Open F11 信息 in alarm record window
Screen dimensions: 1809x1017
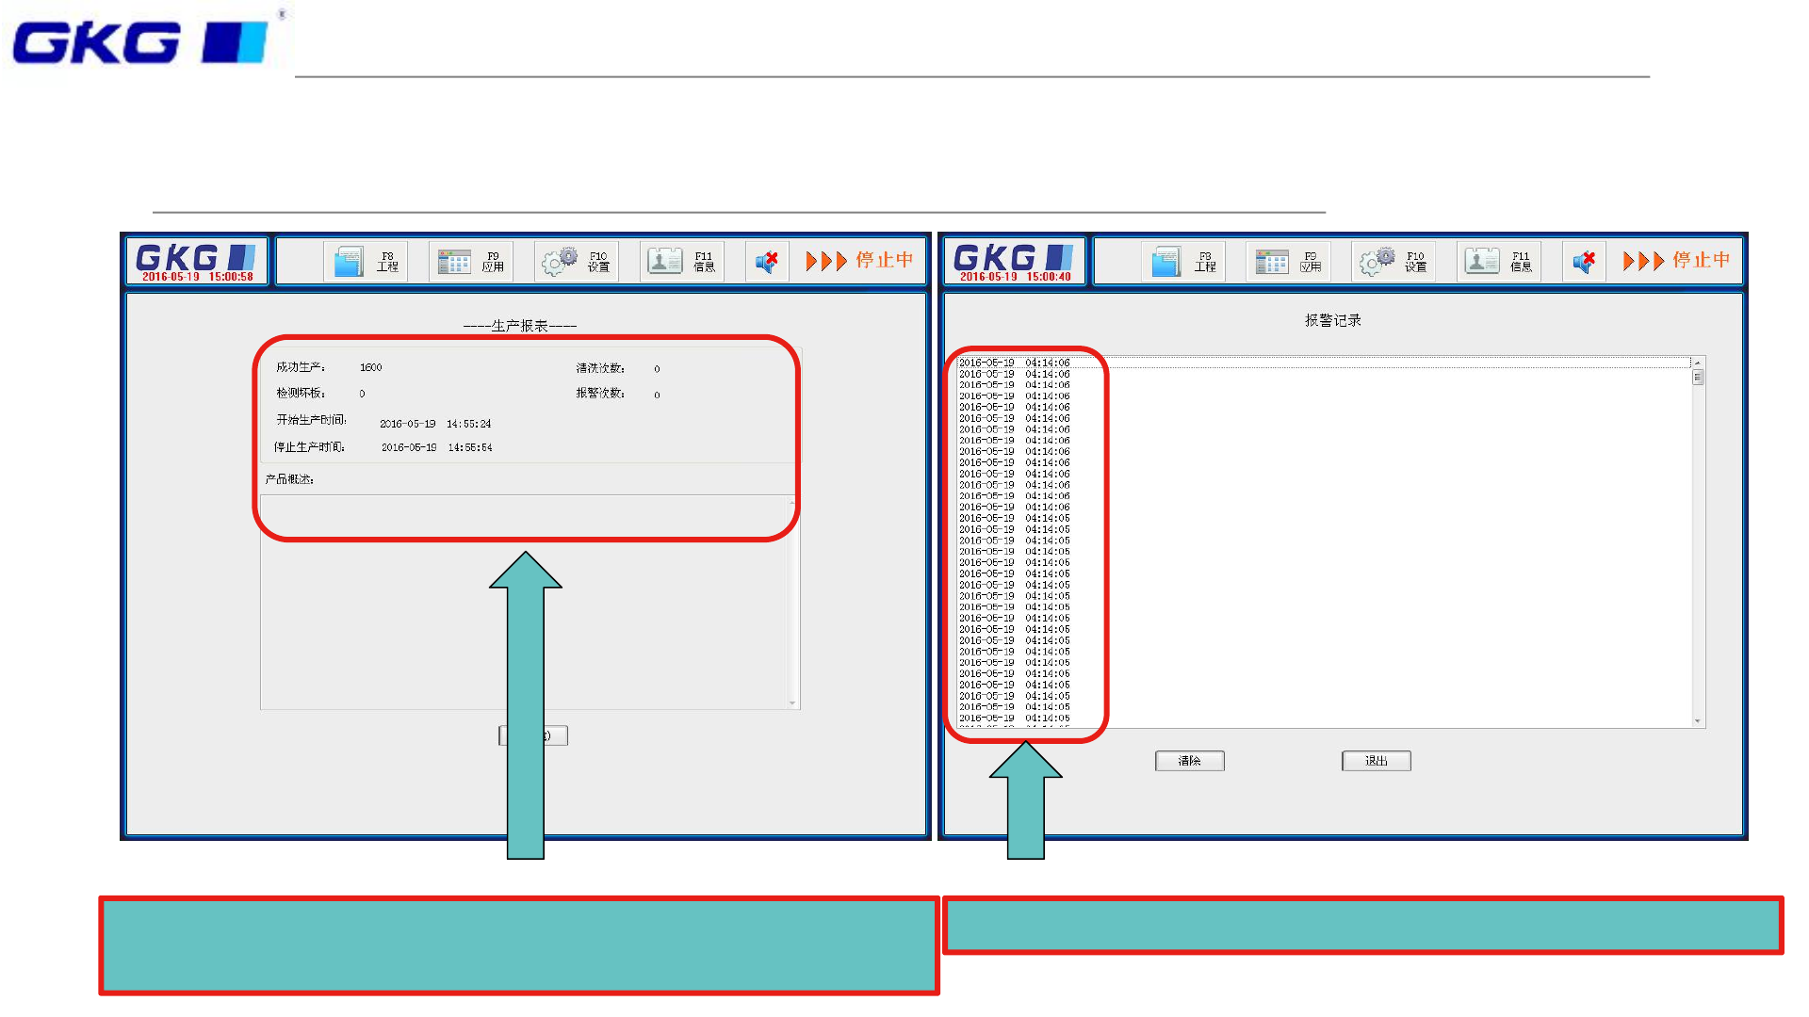coord(1498,261)
